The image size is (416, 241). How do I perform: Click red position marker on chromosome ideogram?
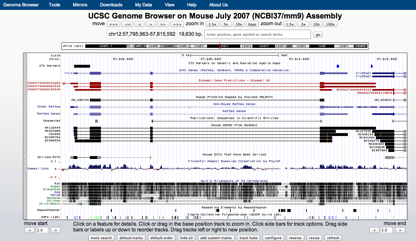coord(220,46)
